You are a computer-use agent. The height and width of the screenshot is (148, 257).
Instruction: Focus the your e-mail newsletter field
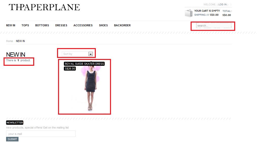(x=41, y=134)
